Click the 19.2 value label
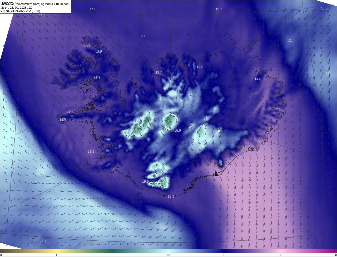 pyautogui.click(x=219, y=9)
